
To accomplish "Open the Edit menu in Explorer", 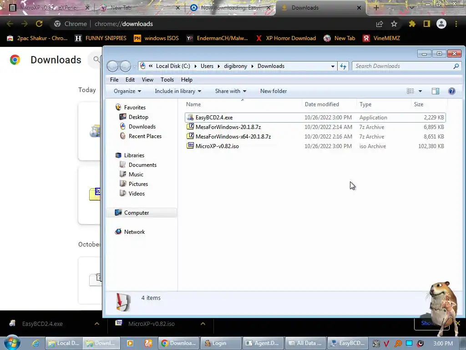I will pyautogui.click(x=130, y=80).
